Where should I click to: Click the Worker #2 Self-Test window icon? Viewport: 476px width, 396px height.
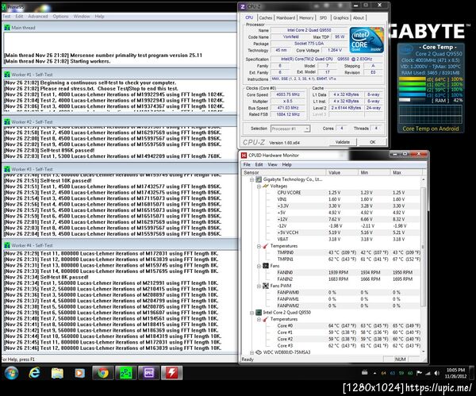[x=7, y=121]
